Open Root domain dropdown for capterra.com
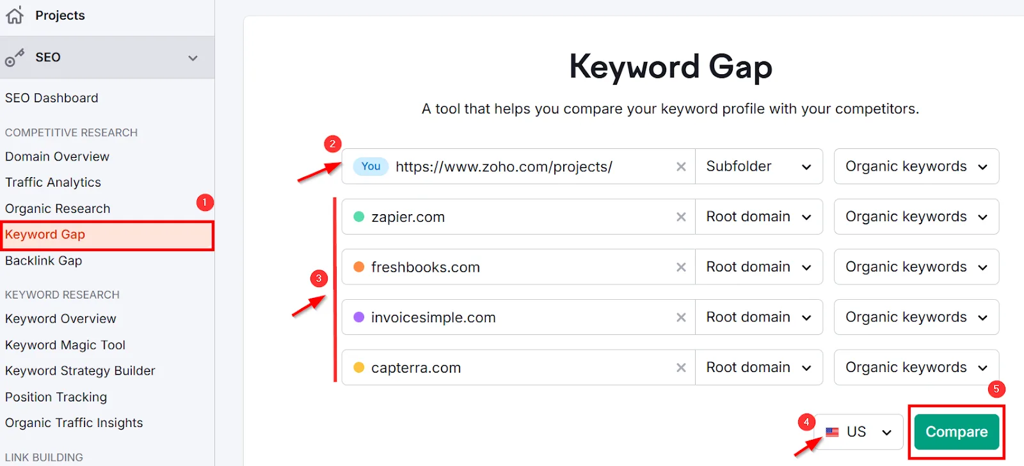The width and height of the screenshot is (1024, 466). [x=759, y=367]
